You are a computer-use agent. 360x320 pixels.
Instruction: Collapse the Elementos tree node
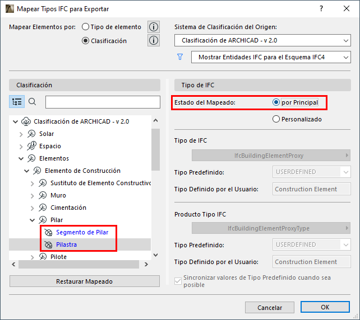[21, 158]
